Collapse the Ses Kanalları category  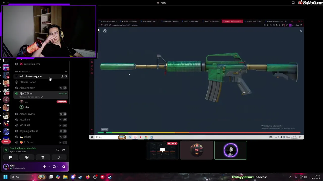(x=22, y=72)
